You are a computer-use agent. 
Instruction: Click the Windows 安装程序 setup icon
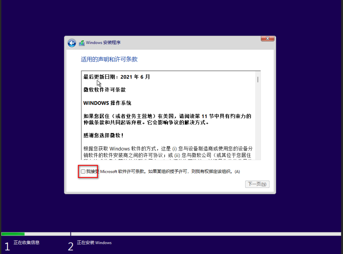82,43
